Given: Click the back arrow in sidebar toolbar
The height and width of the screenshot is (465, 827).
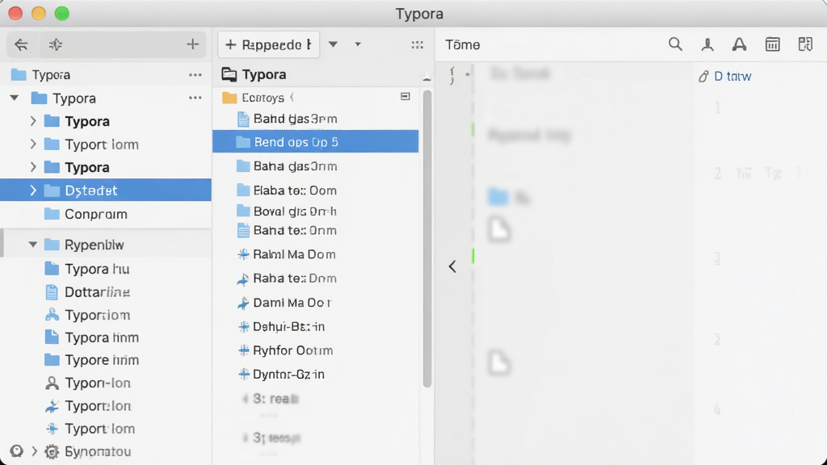Looking at the screenshot, I should click(x=21, y=45).
